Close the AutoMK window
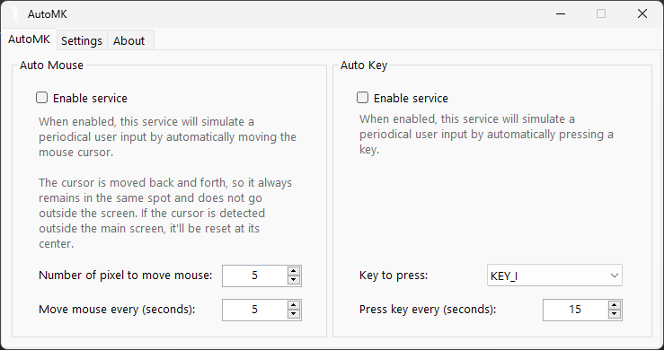Image resolution: width=664 pixels, height=350 pixels. 642,13
